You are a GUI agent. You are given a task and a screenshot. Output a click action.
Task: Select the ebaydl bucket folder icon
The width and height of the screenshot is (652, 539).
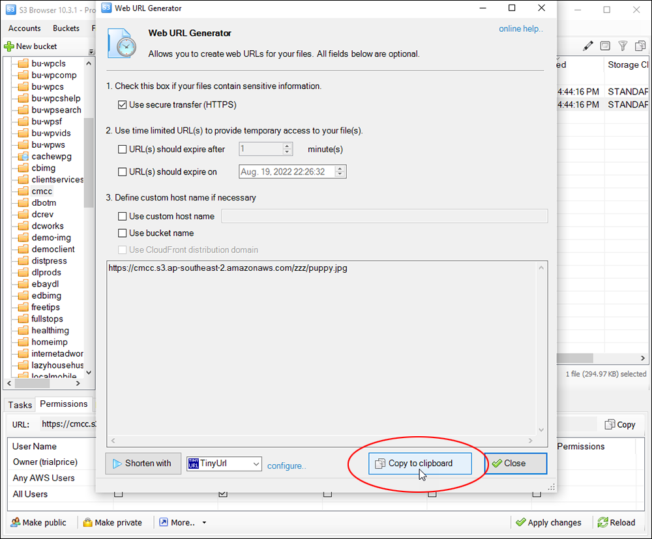click(23, 284)
